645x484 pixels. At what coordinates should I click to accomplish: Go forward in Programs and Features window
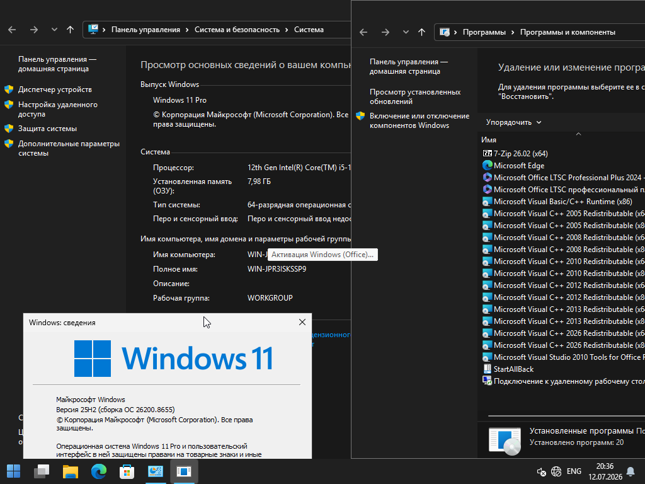click(x=385, y=32)
